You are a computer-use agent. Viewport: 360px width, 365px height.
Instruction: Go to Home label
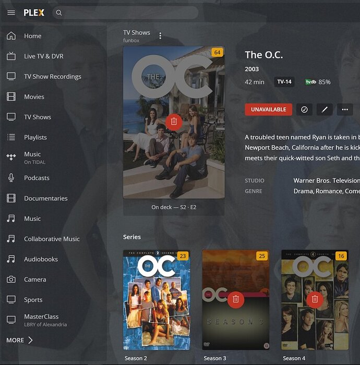tap(32, 36)
